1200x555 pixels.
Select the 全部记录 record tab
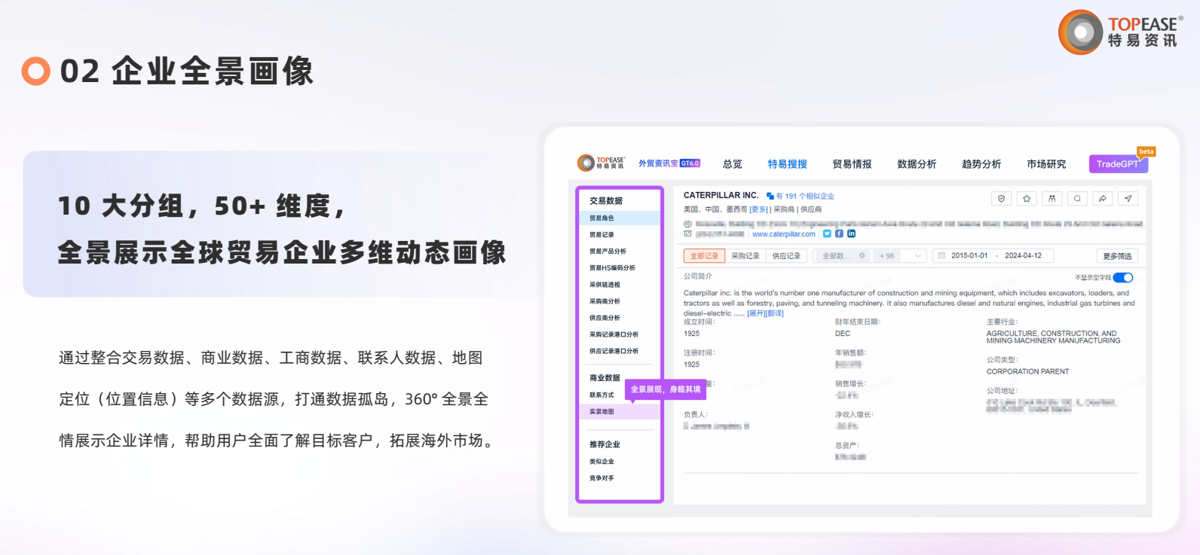(x=704, y=256)
